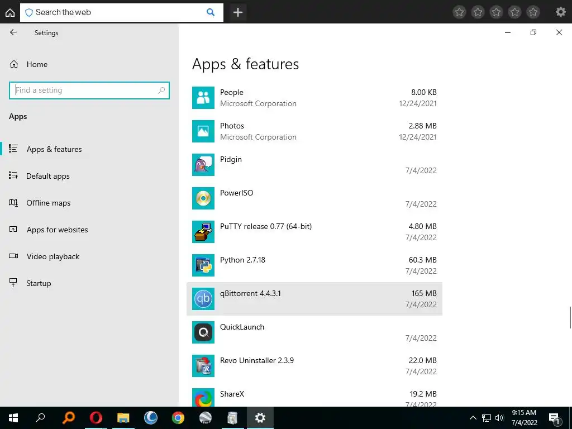Image resolution: width=572 pixels, height=429 pixels.
Task: Launch Opera from the taskbar
Action: pos(96,418)
